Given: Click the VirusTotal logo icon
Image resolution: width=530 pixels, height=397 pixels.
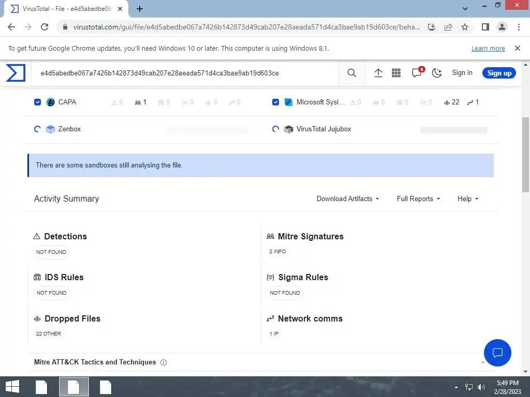Looking at the screenshot, I should pyautogui.click(x=16, y=73).
